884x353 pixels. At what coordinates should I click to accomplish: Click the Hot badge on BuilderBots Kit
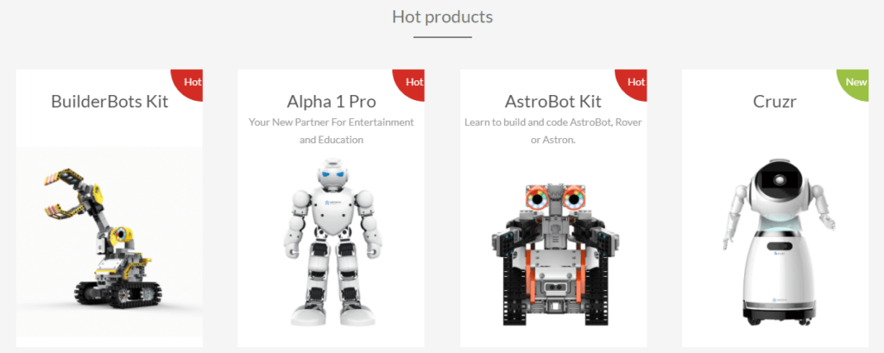(193, 82)
